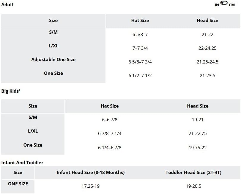Click the Big Kids' L/XL row label

33,131
